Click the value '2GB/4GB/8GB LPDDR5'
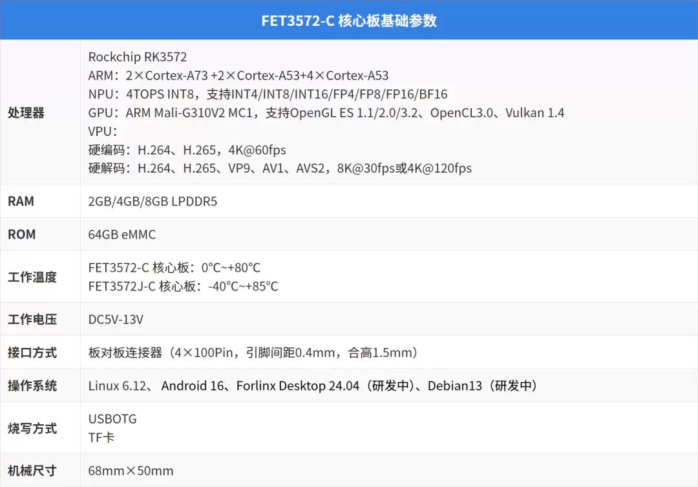 (x=153, y=201)
